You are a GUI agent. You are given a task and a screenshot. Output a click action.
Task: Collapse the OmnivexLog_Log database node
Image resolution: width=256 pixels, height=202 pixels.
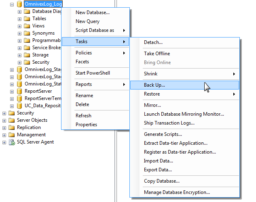(x=12, y=4)
